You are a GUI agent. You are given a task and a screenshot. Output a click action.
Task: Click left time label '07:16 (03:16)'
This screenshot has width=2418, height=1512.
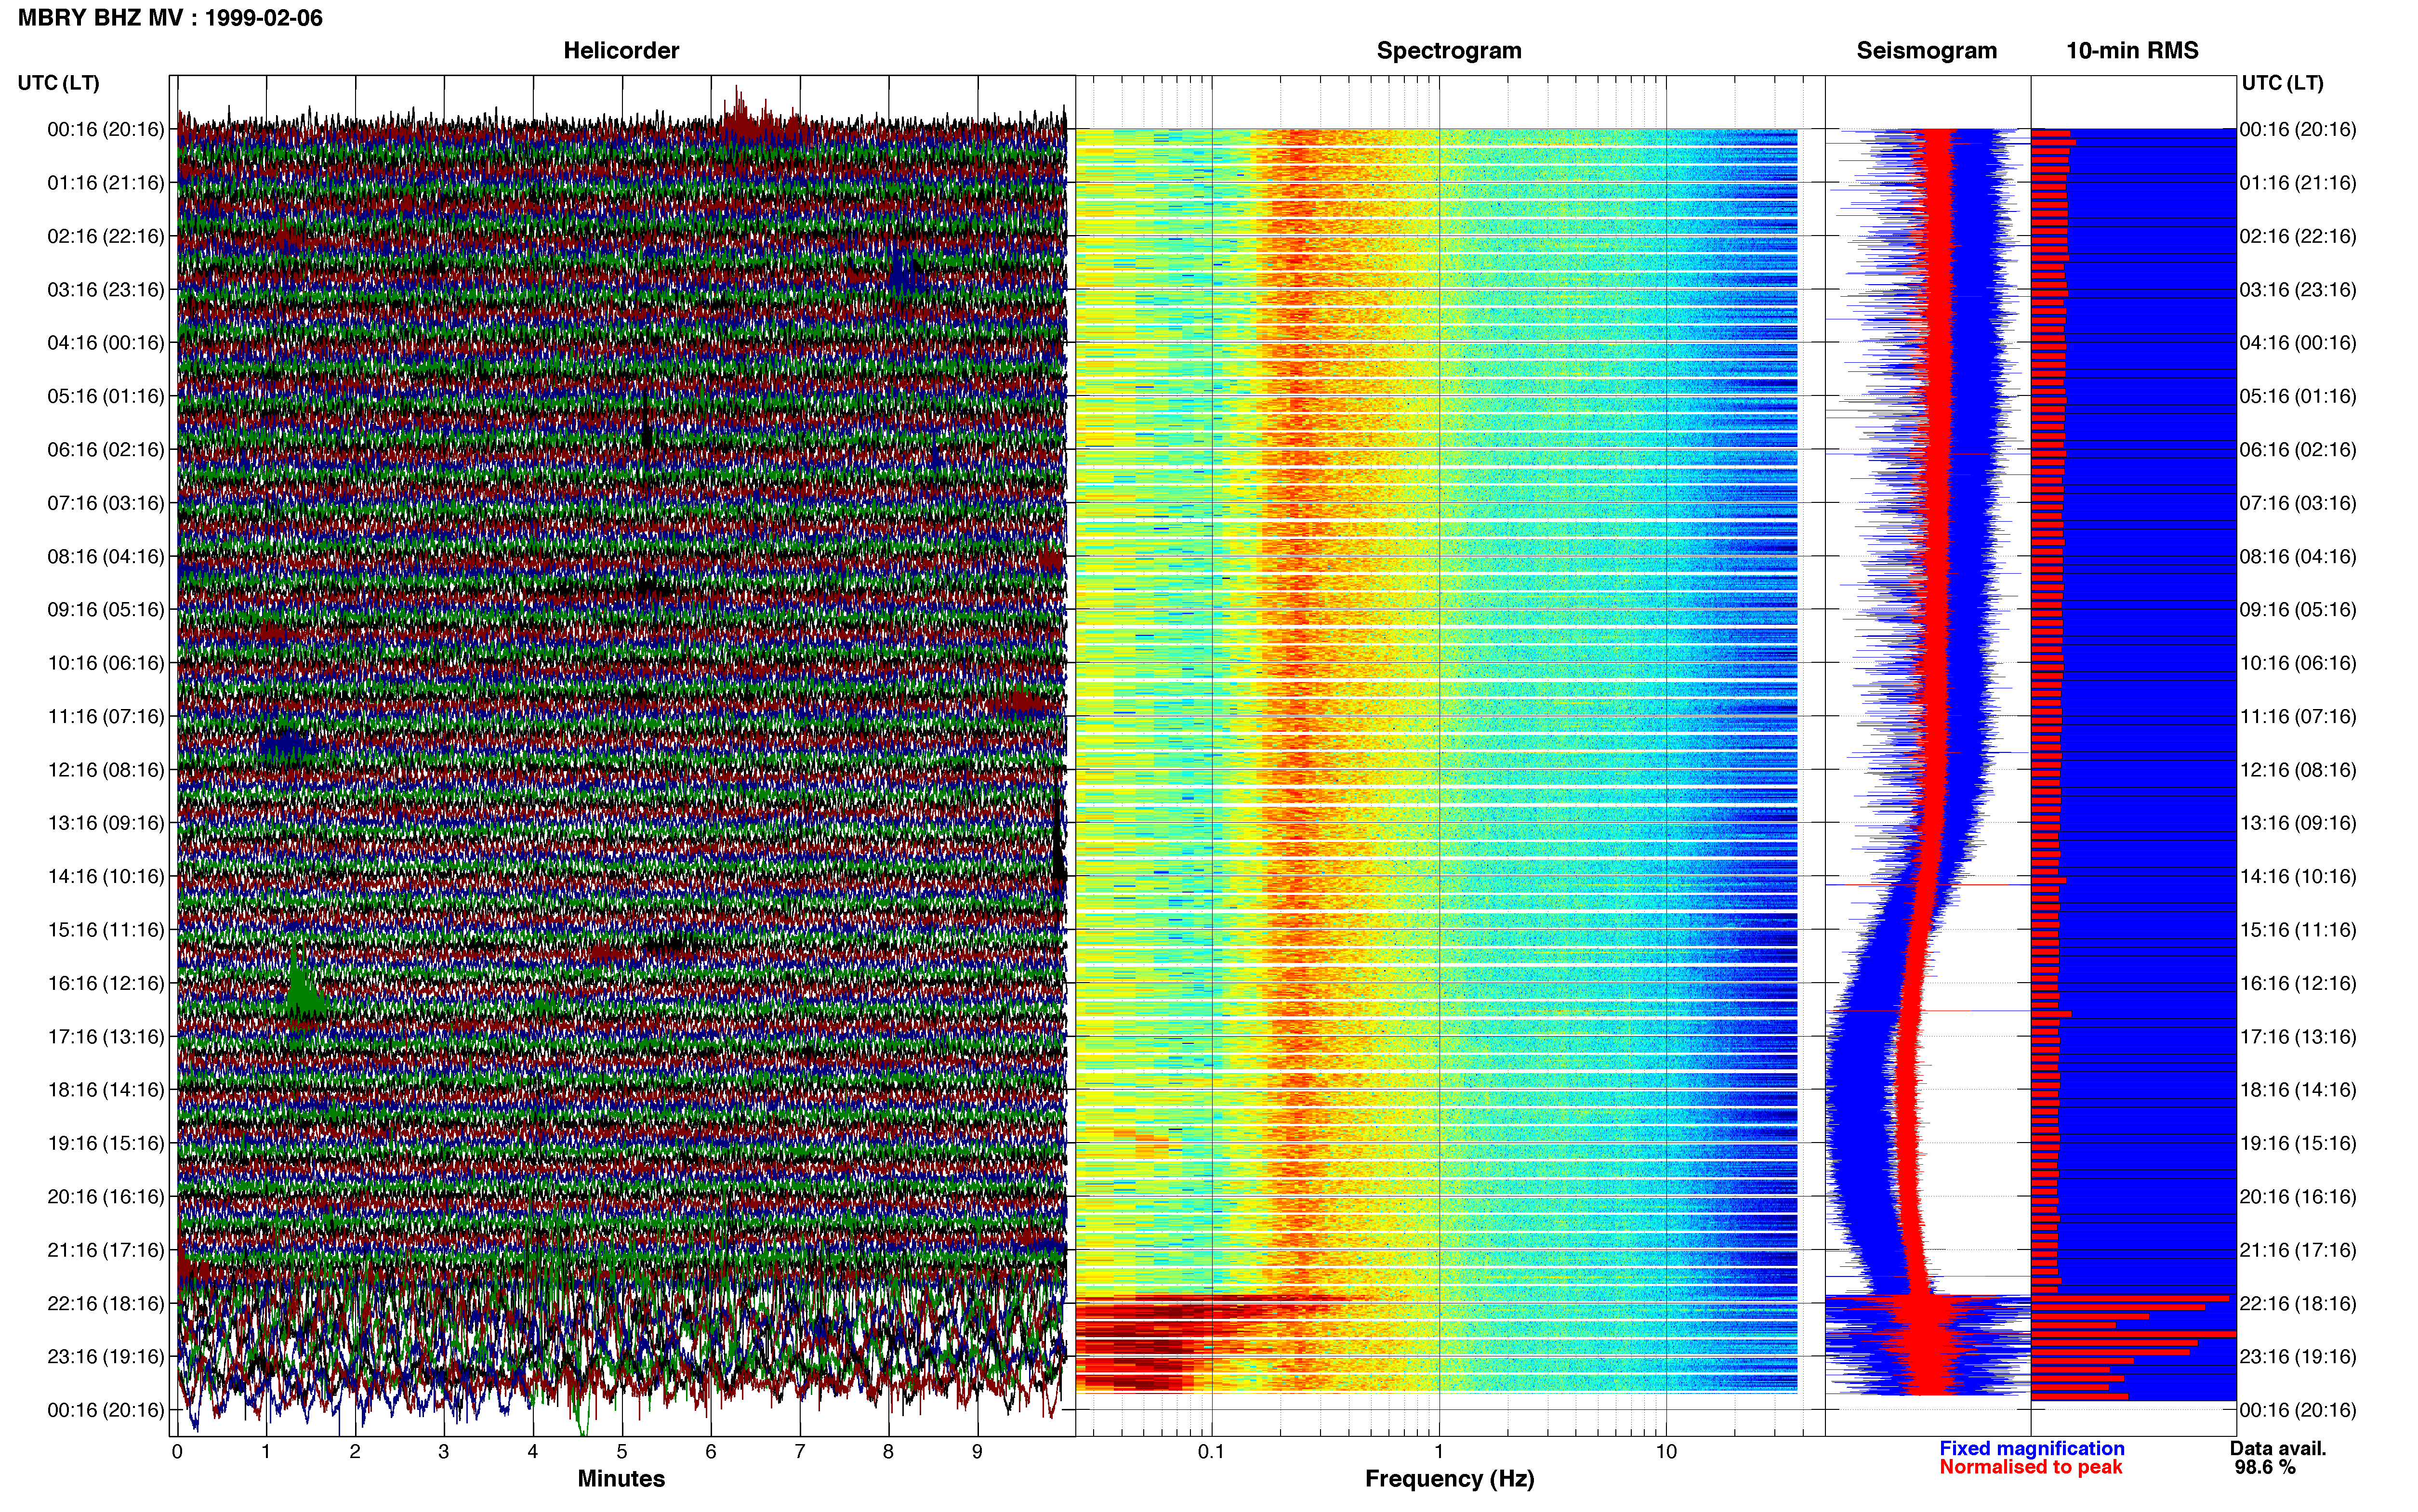click(x=106, y=503)
